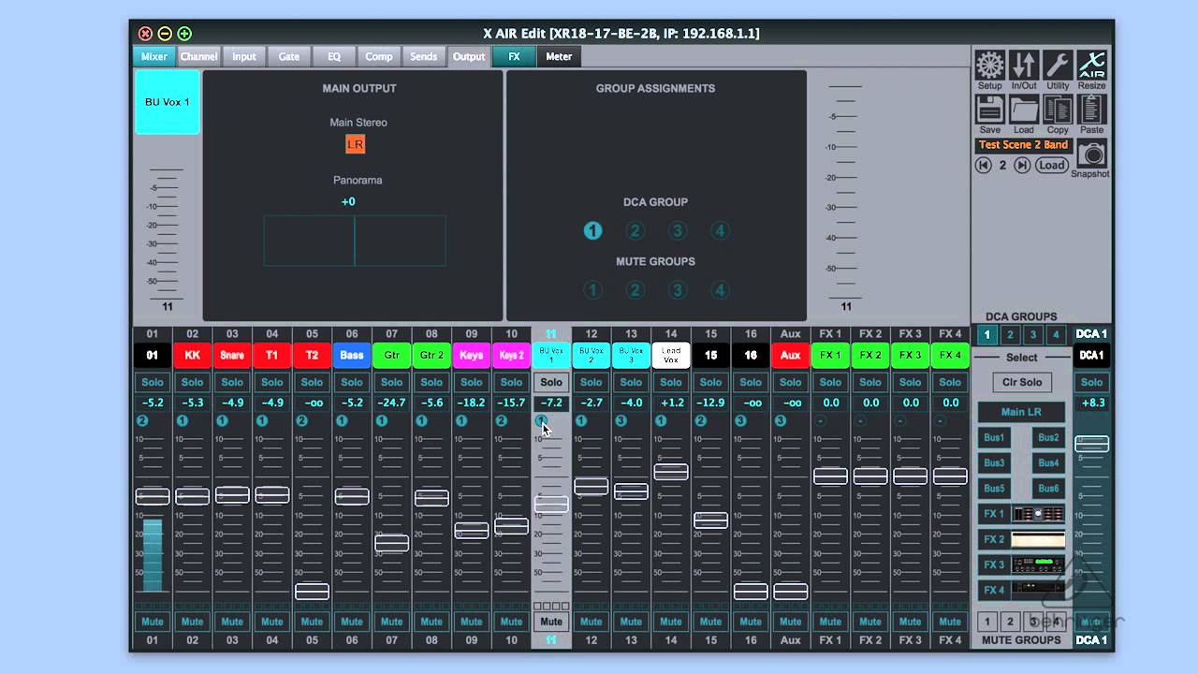Solo the Lead Vox channel 14
Image resolution: width=1198 pixels, height=674 pixels.
pyautogui.click(x=671, y=382)
